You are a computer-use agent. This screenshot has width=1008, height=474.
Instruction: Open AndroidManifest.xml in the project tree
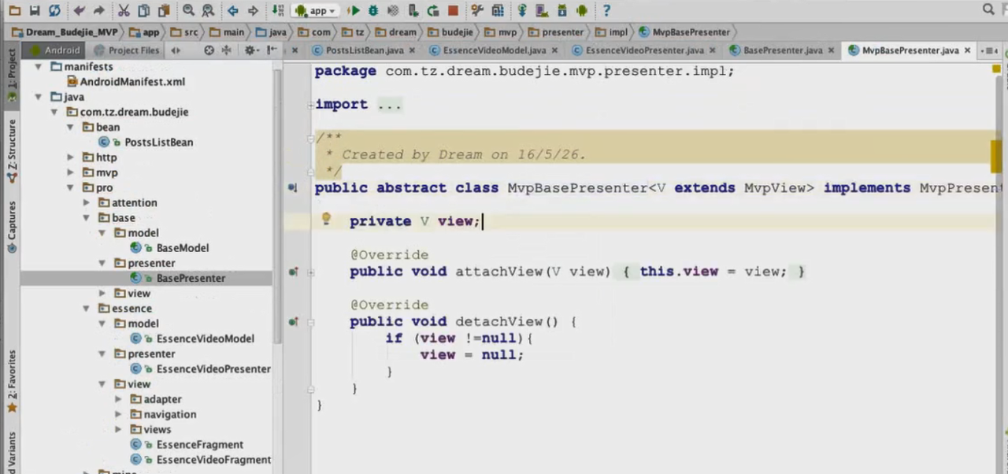pyautogui.click(x=132, y=82)
